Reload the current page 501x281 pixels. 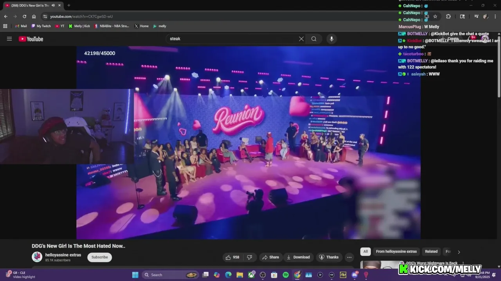coord(24,16)
